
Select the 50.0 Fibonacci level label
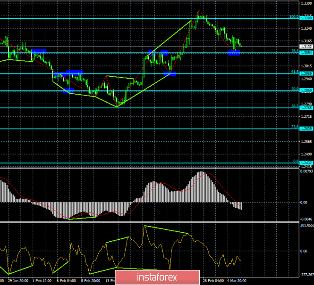click(x=295, y=89)
